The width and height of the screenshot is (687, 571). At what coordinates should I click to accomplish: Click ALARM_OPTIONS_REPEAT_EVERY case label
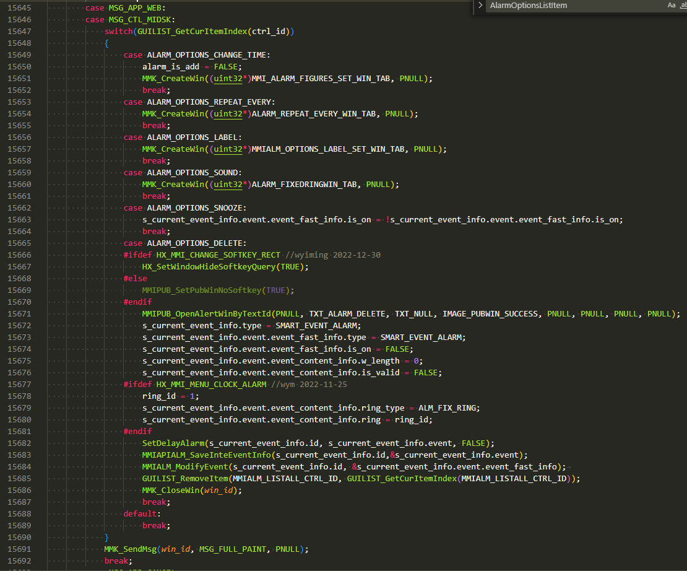[209, 102]
